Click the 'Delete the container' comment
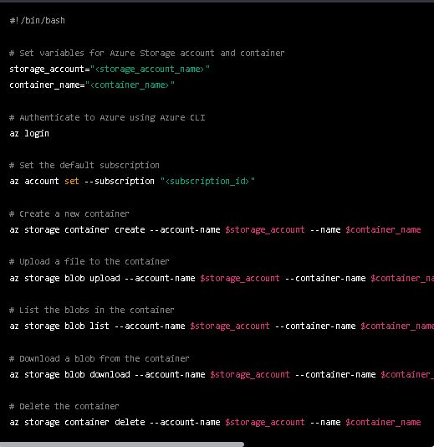Screen dimensions: 434x447 coord(64,407)
